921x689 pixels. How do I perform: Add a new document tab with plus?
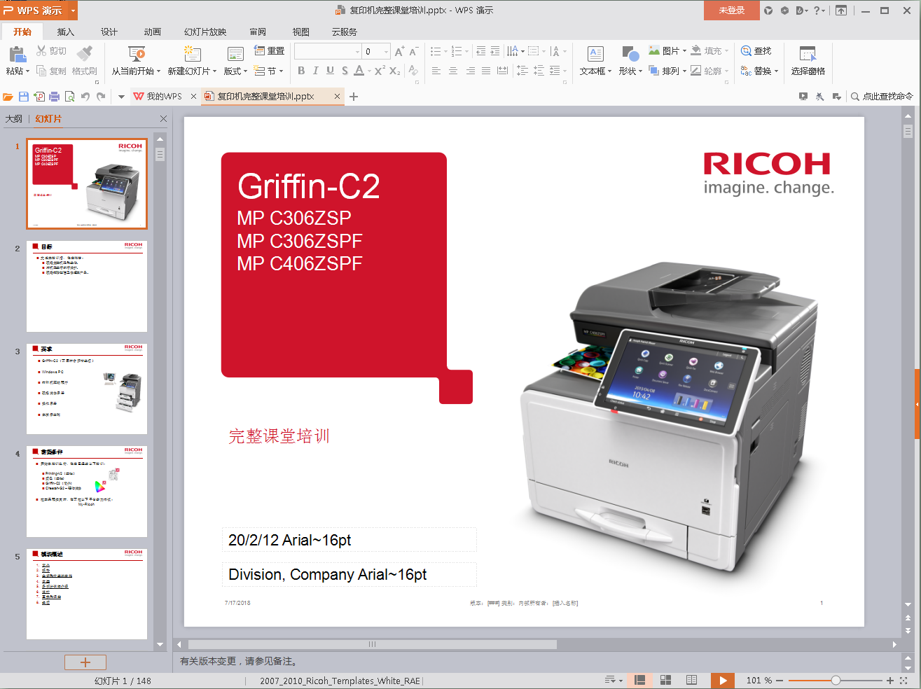click(x=354, y=97)
